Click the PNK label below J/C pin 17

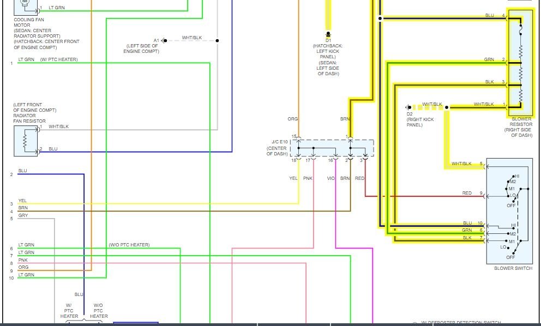pyautogui.click(x=308, y=178)
